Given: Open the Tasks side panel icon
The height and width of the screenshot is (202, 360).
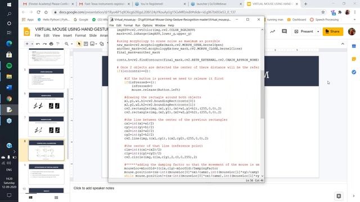Looking at the screenshot, I should coord(354,72).
